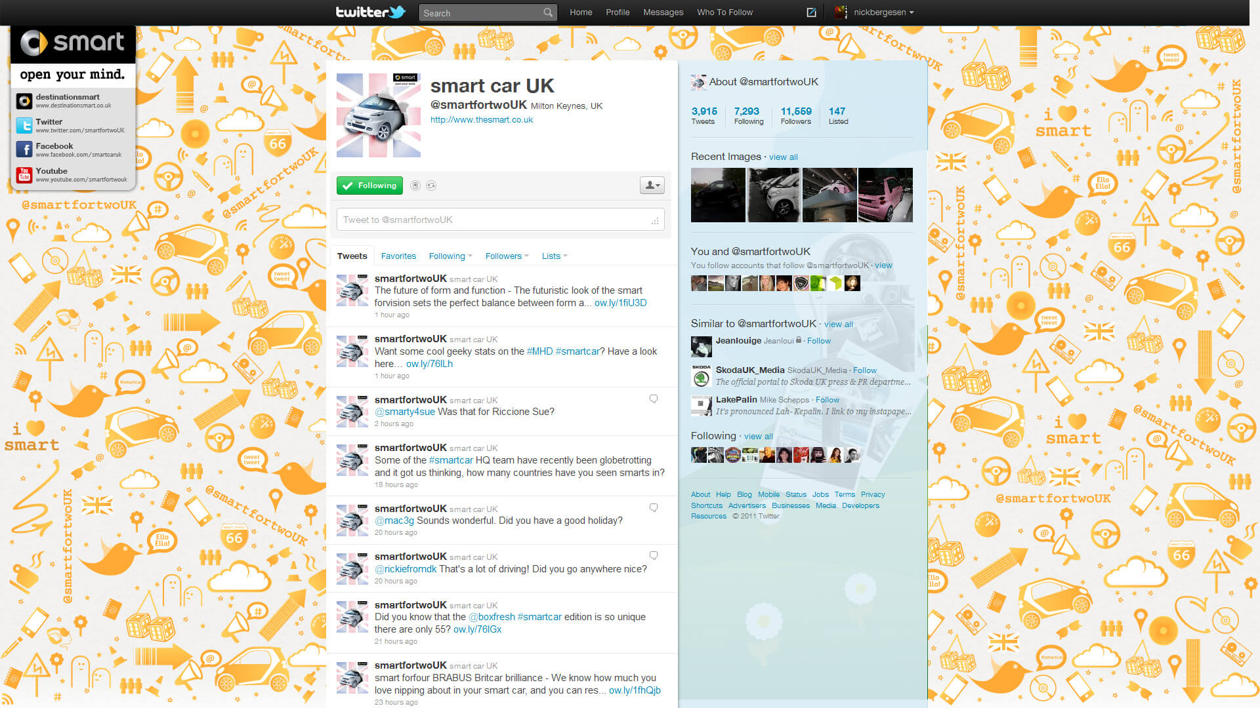Toggle the green Following button
The width and height of the screenshot is (1260, 708).
tap(369, 186)
